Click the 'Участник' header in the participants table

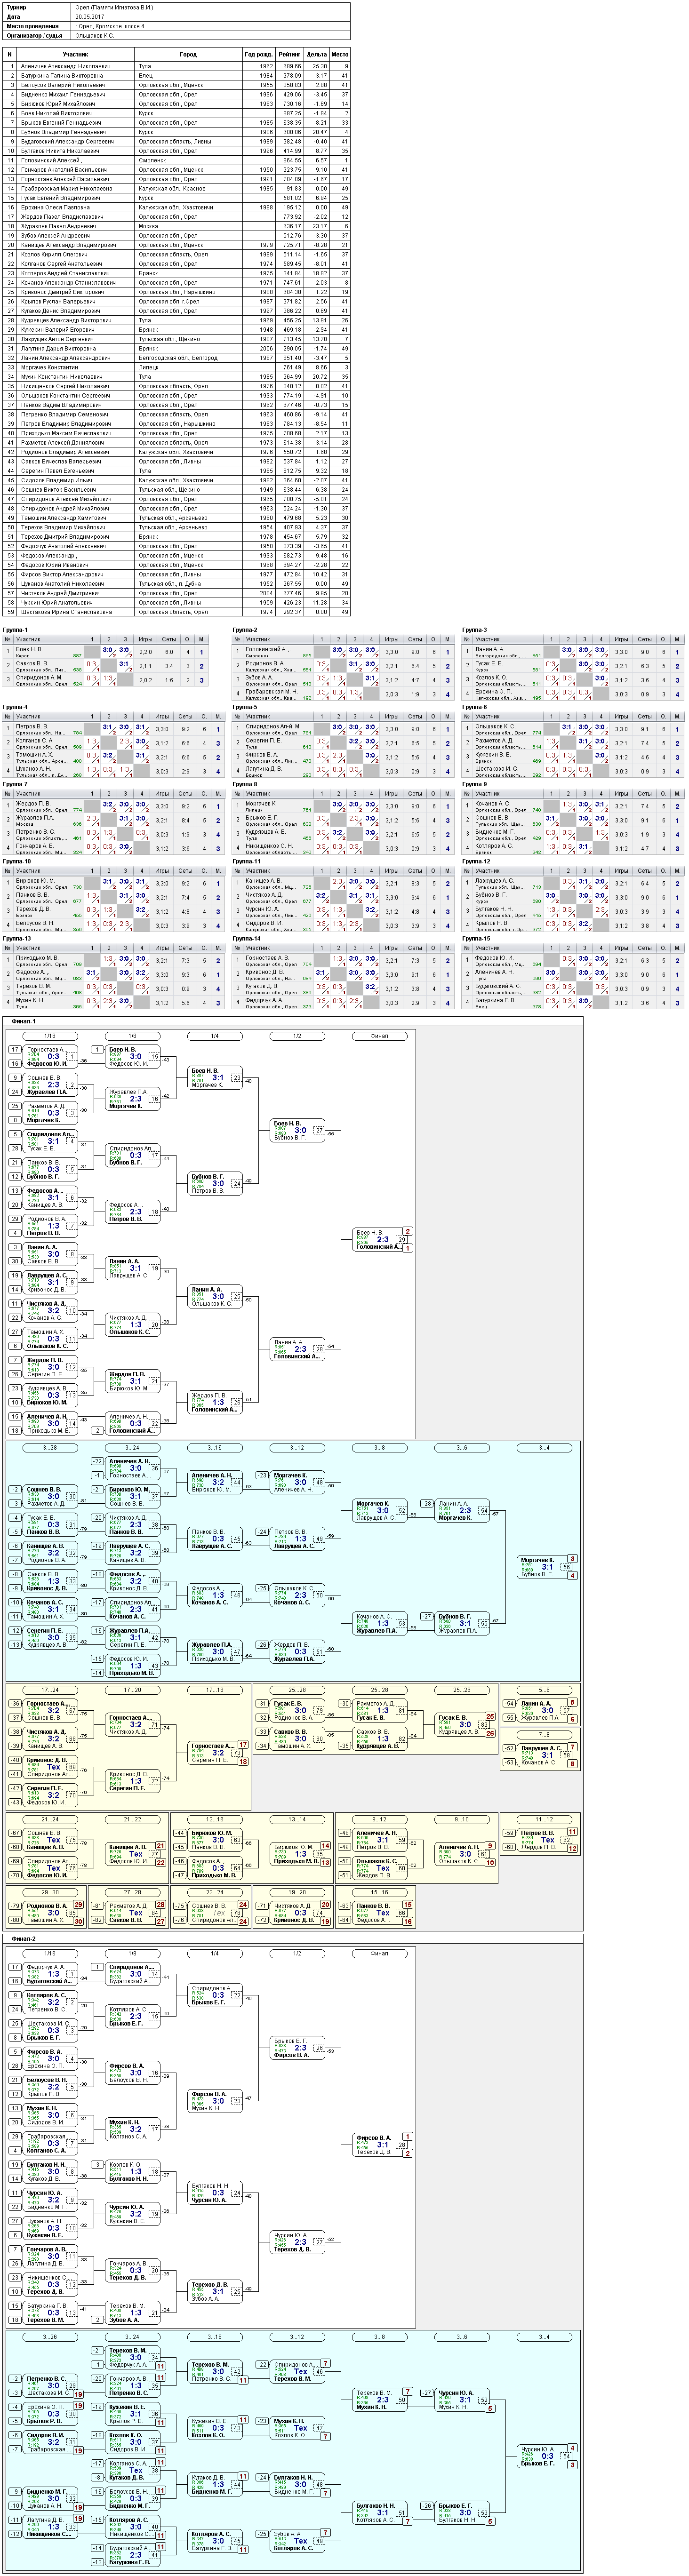(x=75, y=54)
